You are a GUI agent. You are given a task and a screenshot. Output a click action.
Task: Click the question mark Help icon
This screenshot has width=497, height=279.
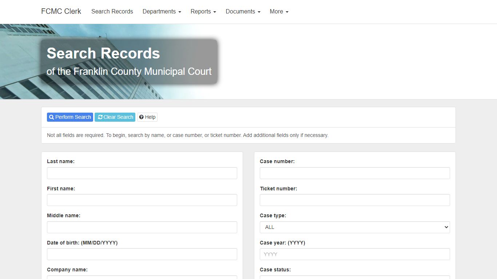[x=141, y=117]
